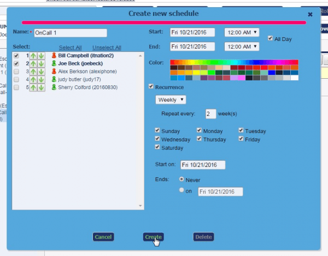This screenshot has height=256, width=328.
Task: Pick a hue on the rainbow color strip
Action: [x=235, y=62]
